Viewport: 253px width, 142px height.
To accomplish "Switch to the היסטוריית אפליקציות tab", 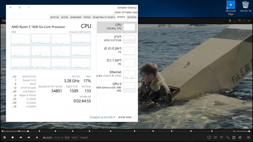I will coord(104,17).
